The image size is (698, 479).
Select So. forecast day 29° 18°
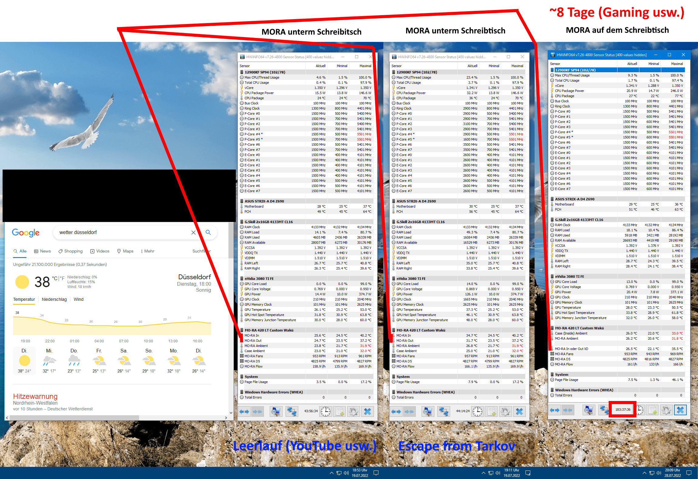click(x=149, y=361)
